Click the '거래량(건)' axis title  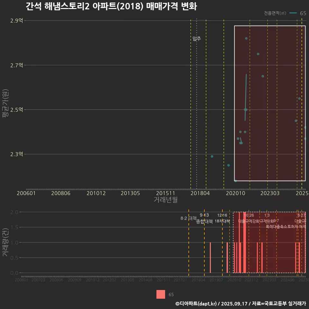(x=5, y=242)
